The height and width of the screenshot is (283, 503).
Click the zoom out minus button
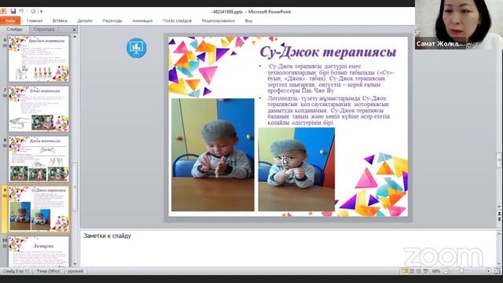point(446,271)
